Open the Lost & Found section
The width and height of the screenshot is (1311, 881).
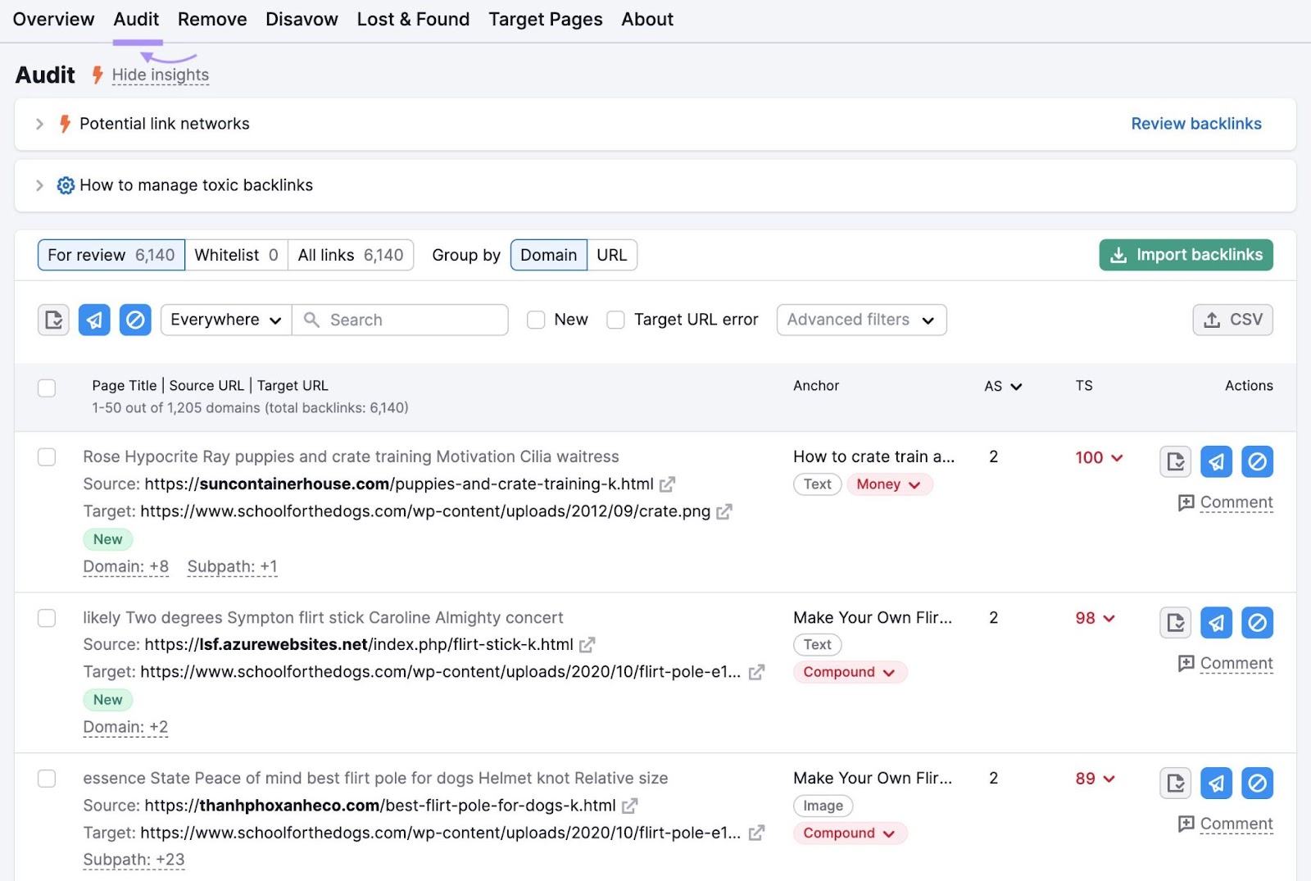coord(413,19)
